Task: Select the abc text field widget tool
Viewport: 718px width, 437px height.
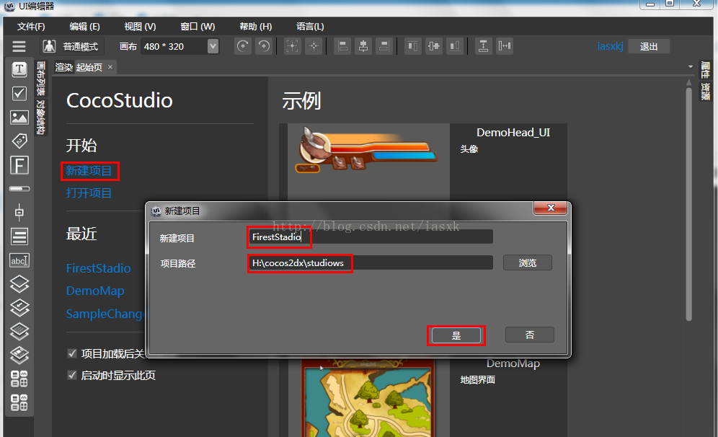Action: [x=19, y=260]
